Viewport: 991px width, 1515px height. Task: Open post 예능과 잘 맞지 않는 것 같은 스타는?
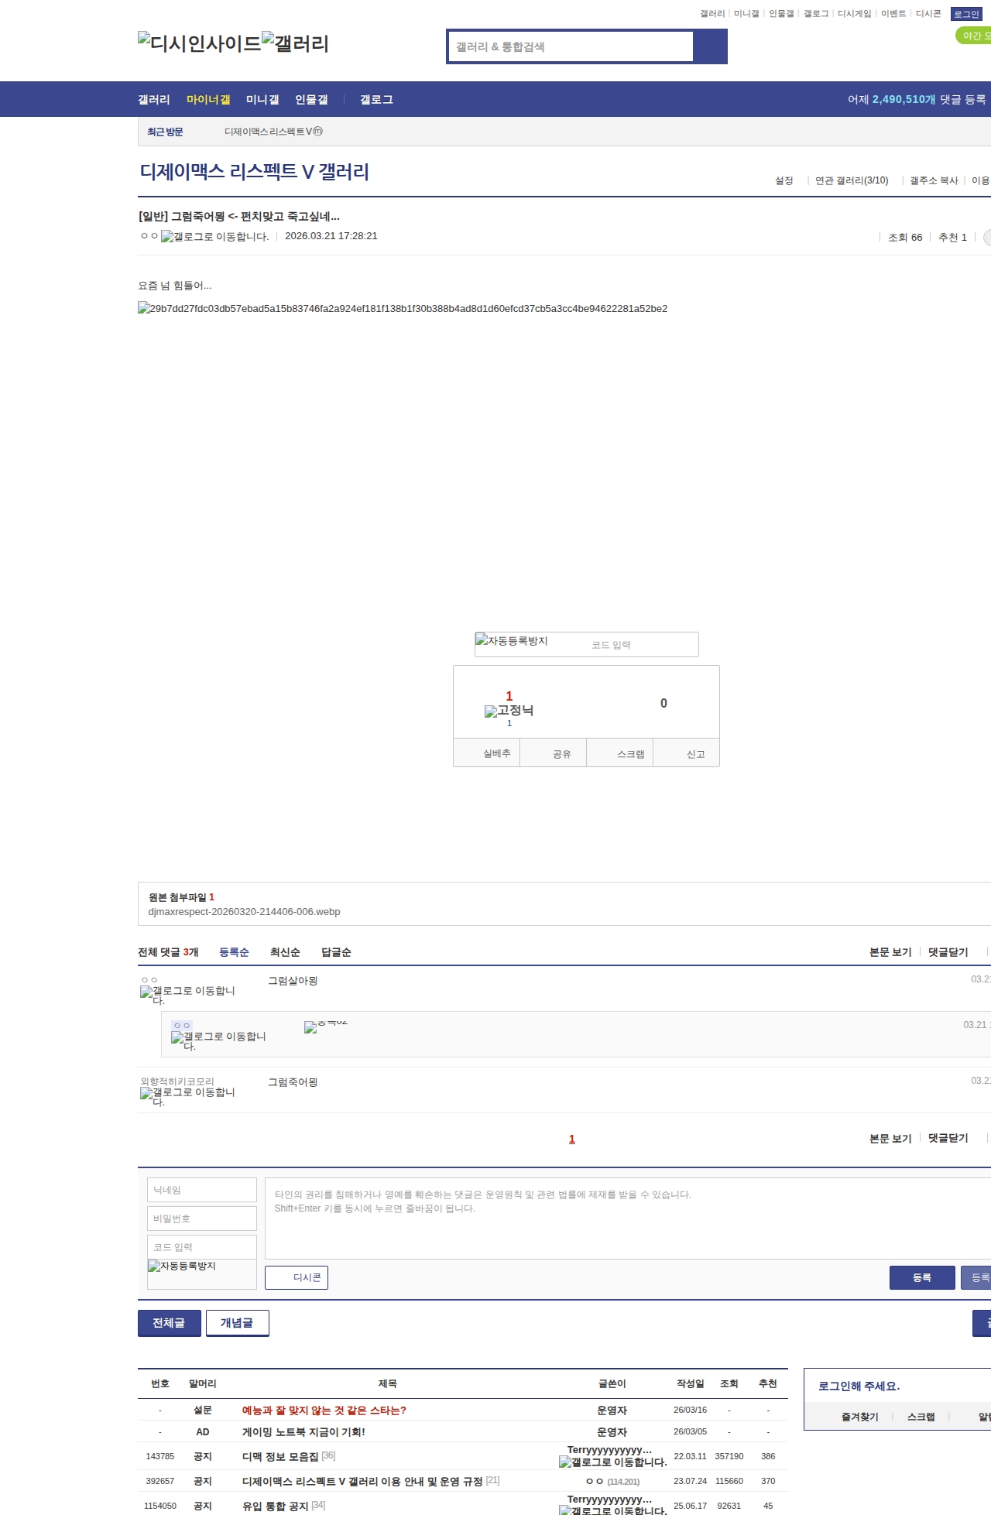(x=324, y=1410)
